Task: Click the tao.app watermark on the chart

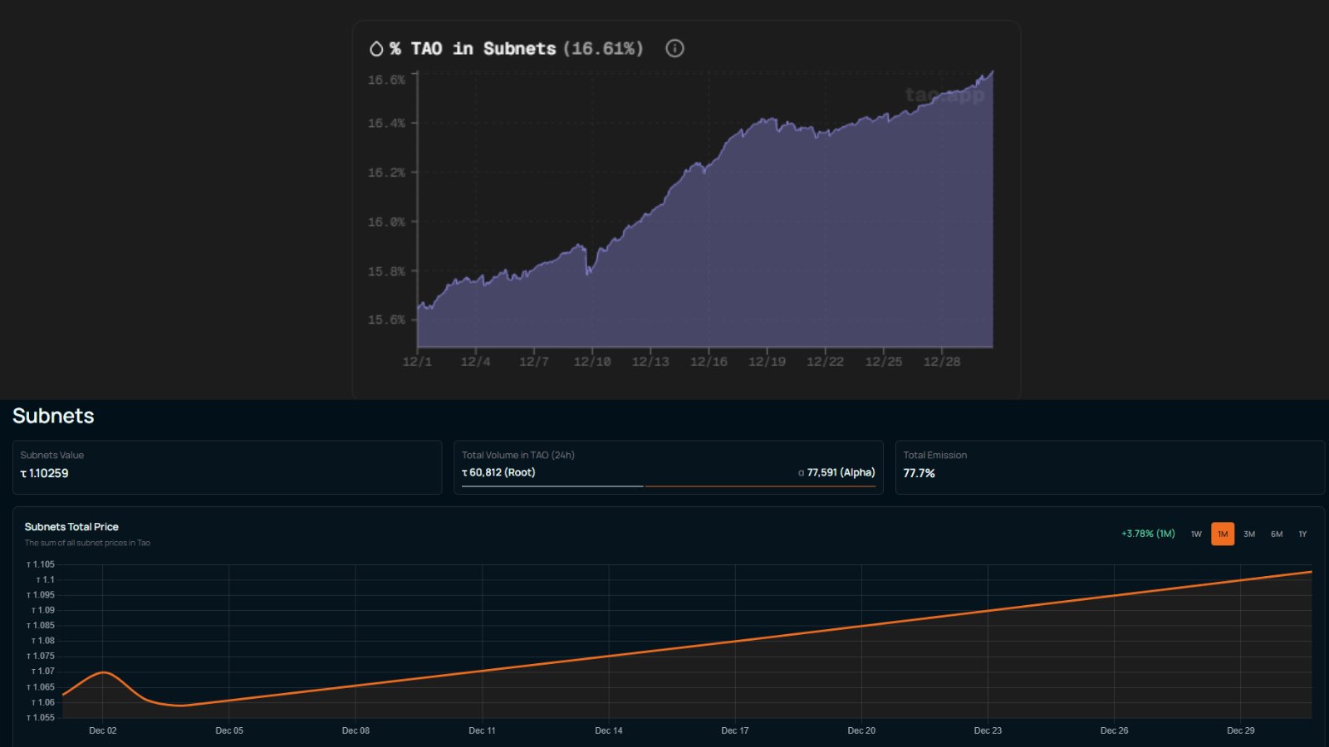Action: (944, 95)
